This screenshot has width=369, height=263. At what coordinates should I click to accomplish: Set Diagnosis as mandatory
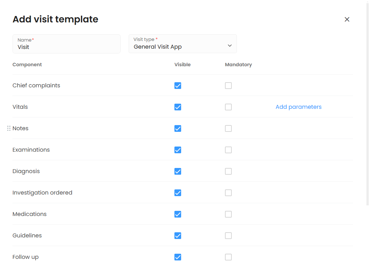(x=228, y=171)
